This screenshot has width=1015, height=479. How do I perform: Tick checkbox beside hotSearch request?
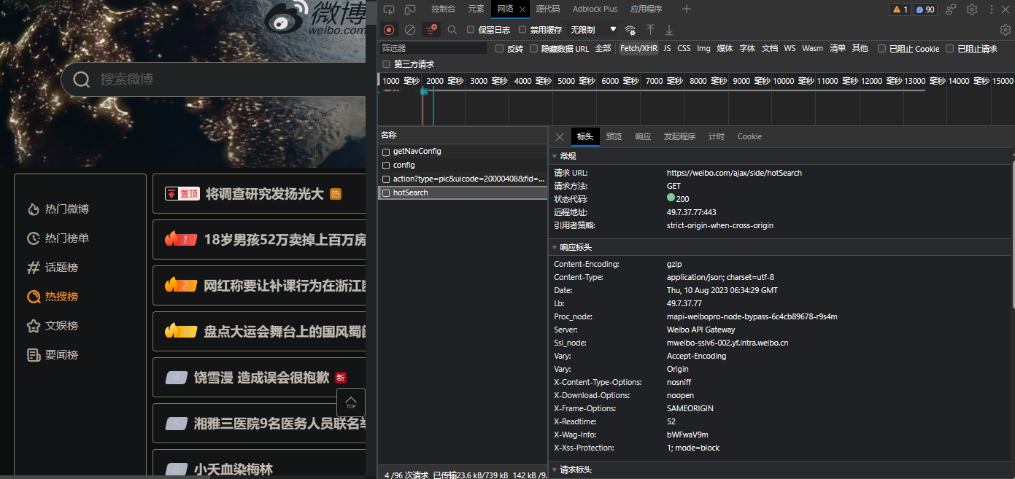(387, 193)
